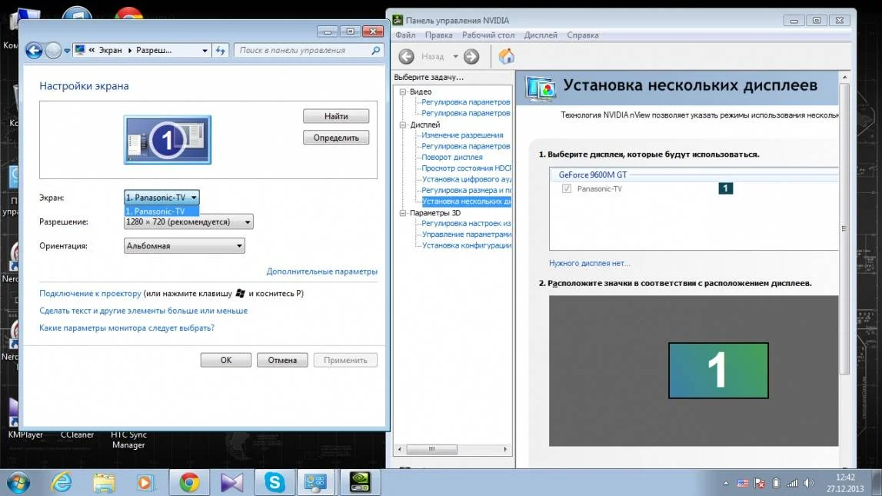
Task: Open the Windows Start button
Action: point(18,482)
